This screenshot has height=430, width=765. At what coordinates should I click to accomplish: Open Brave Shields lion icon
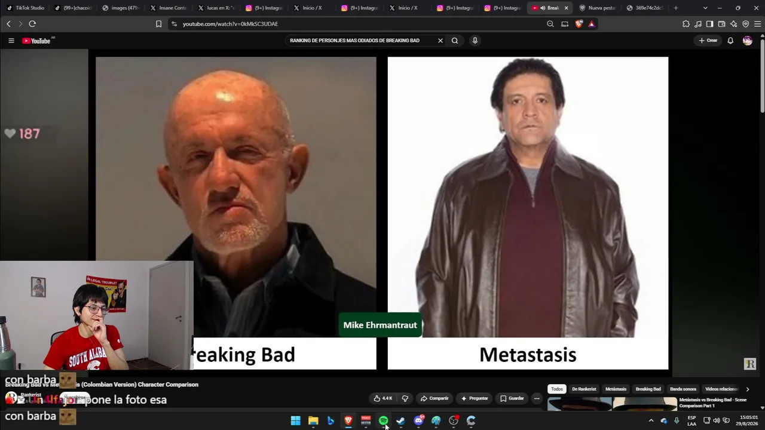coord(579,24)
